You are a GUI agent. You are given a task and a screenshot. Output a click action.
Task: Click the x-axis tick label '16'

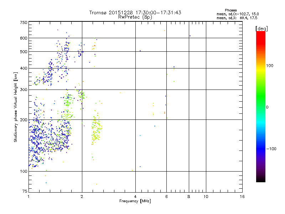[x=242, y=197]
